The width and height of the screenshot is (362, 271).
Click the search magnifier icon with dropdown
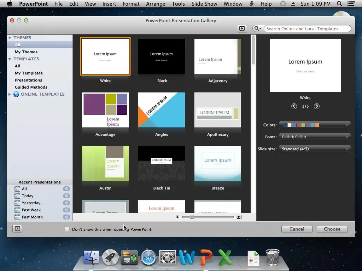point(258,29)
